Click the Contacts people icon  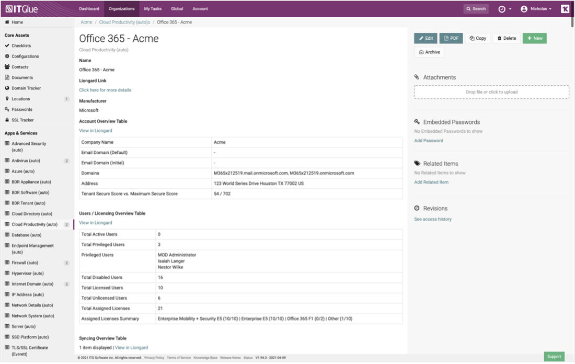tap(7, 67)
